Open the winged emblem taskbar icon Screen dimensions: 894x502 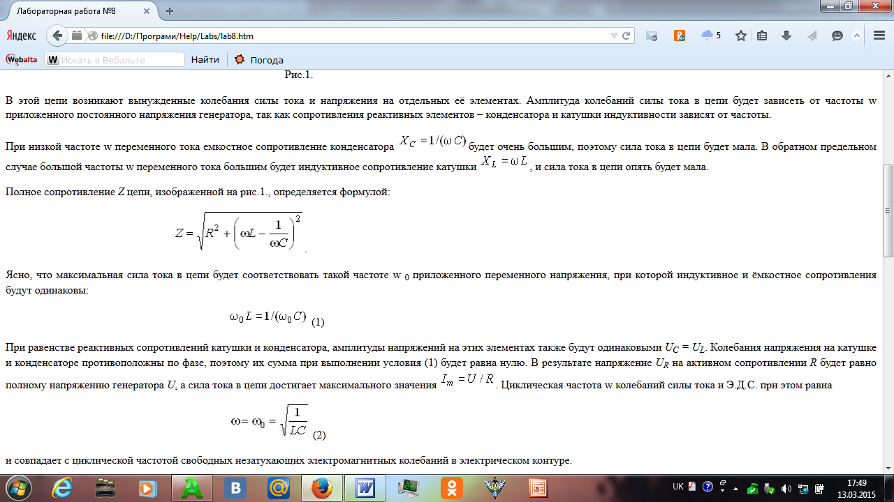494,487
